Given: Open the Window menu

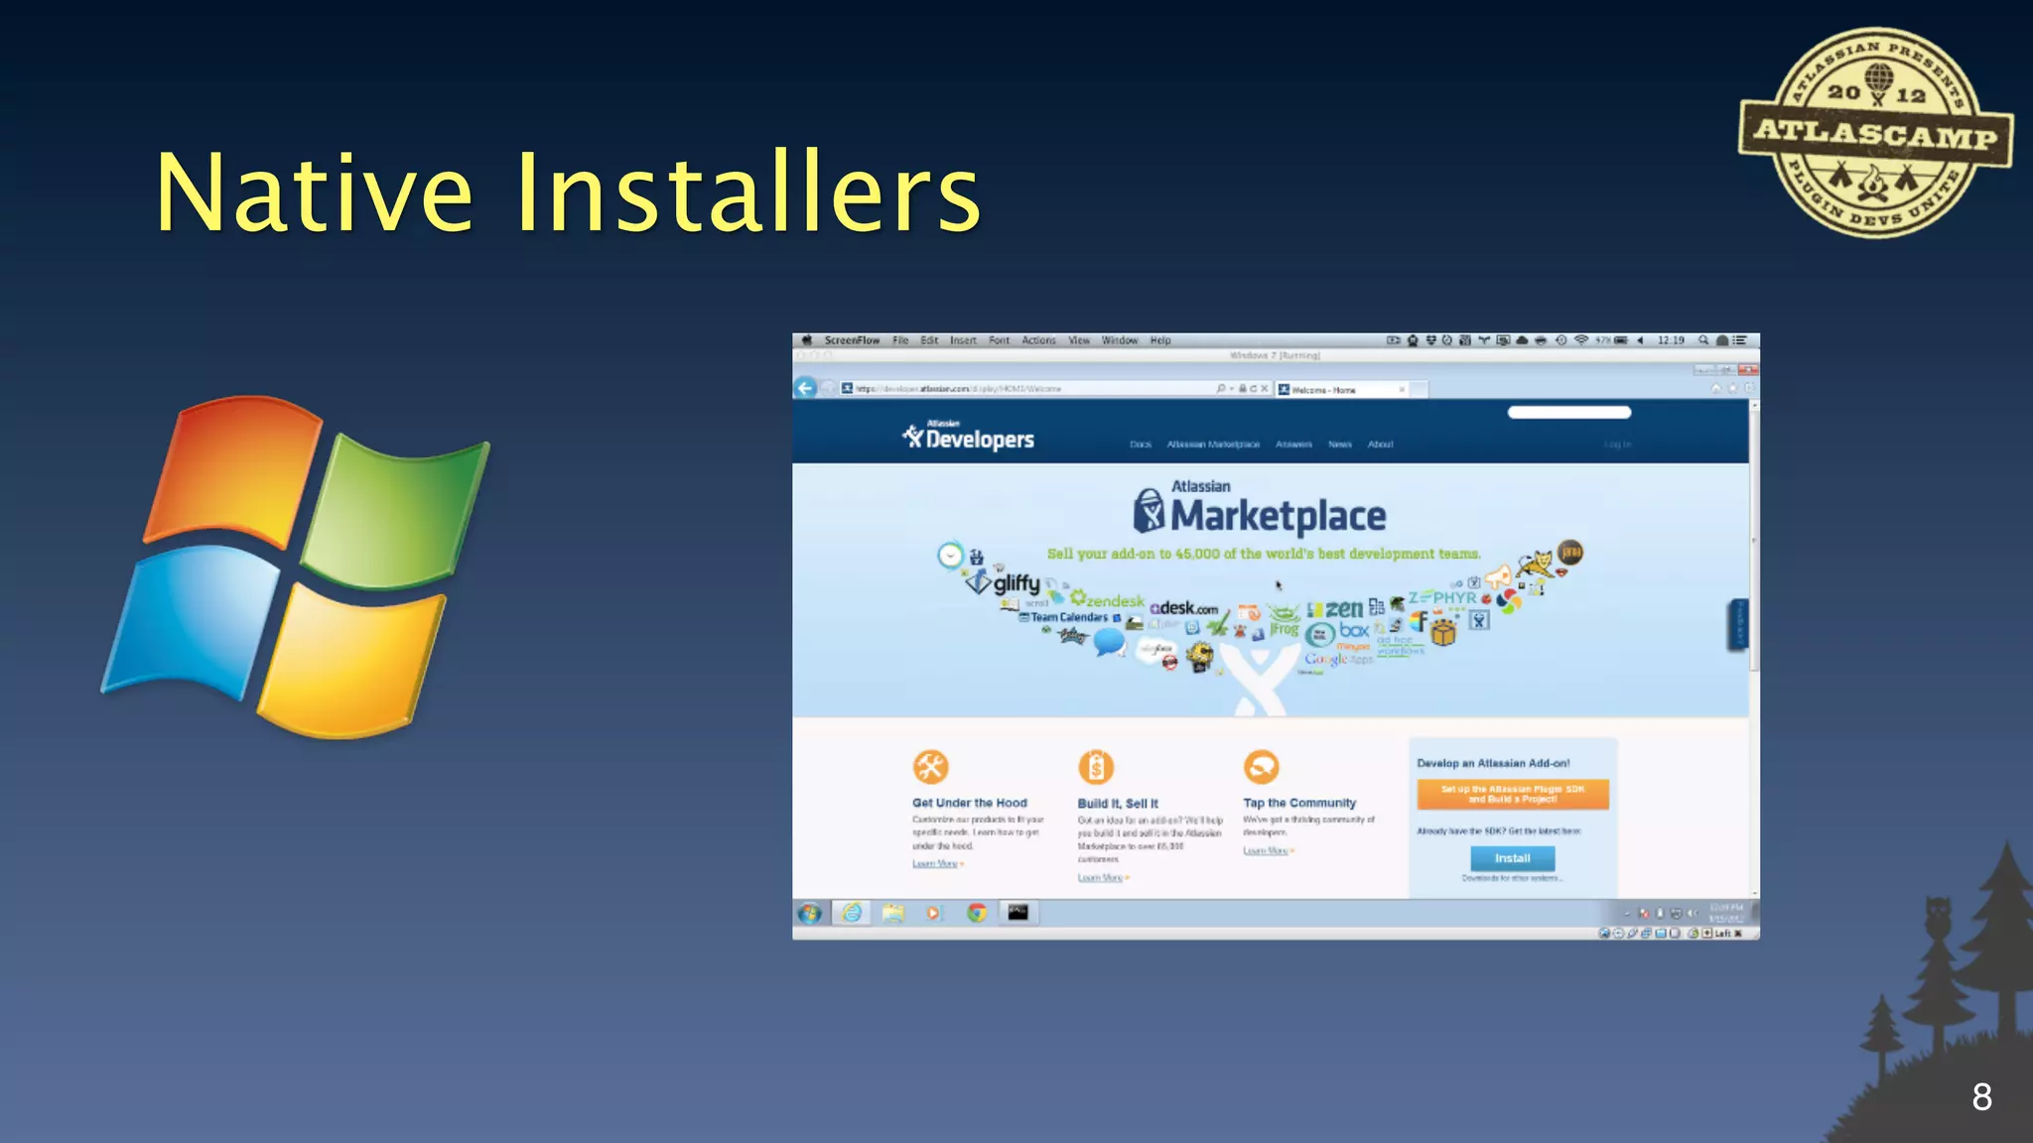Looking at the screenshot, I should 1120,340.
